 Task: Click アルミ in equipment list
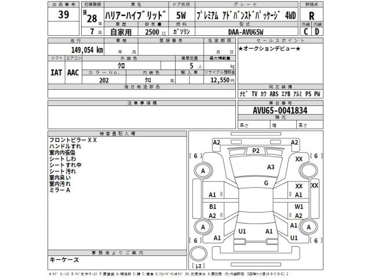pyautogui.click(x=297, y=94)
